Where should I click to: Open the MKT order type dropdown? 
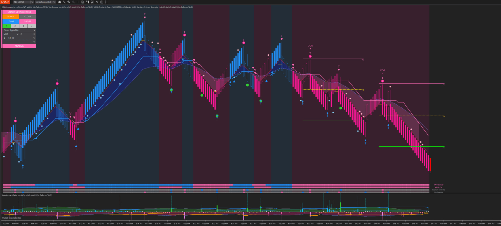pyautogui.click(x=11, y=34)
